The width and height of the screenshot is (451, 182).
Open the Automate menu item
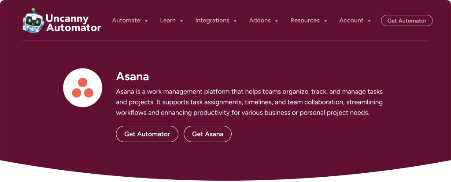(126, 21)
